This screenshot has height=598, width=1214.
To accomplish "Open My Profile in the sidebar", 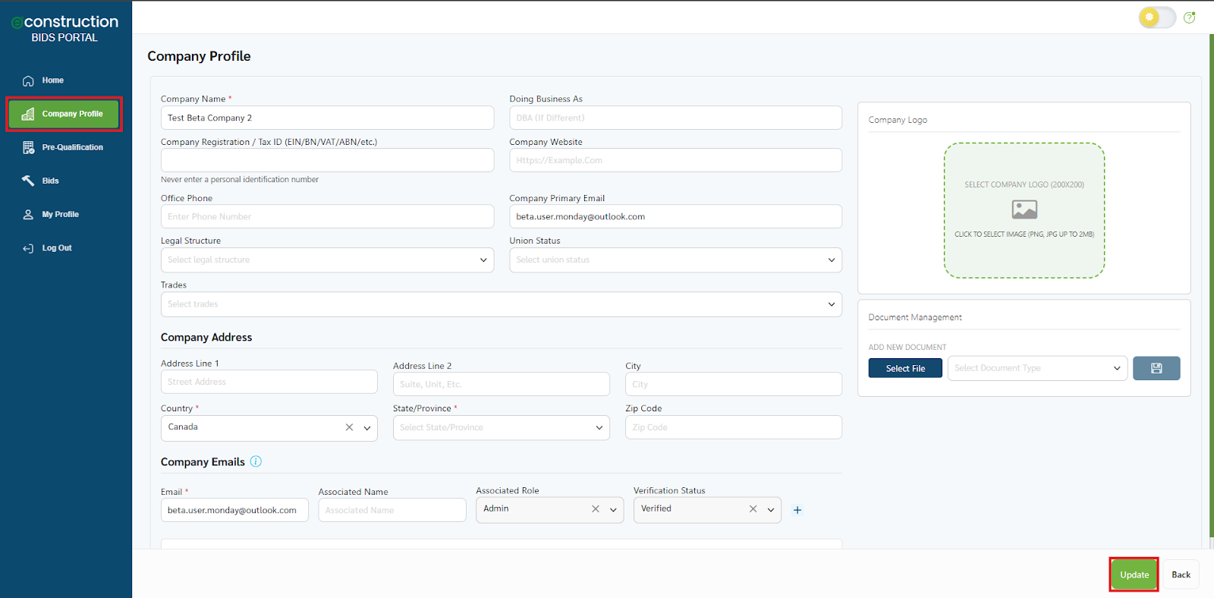I will 60,214.
